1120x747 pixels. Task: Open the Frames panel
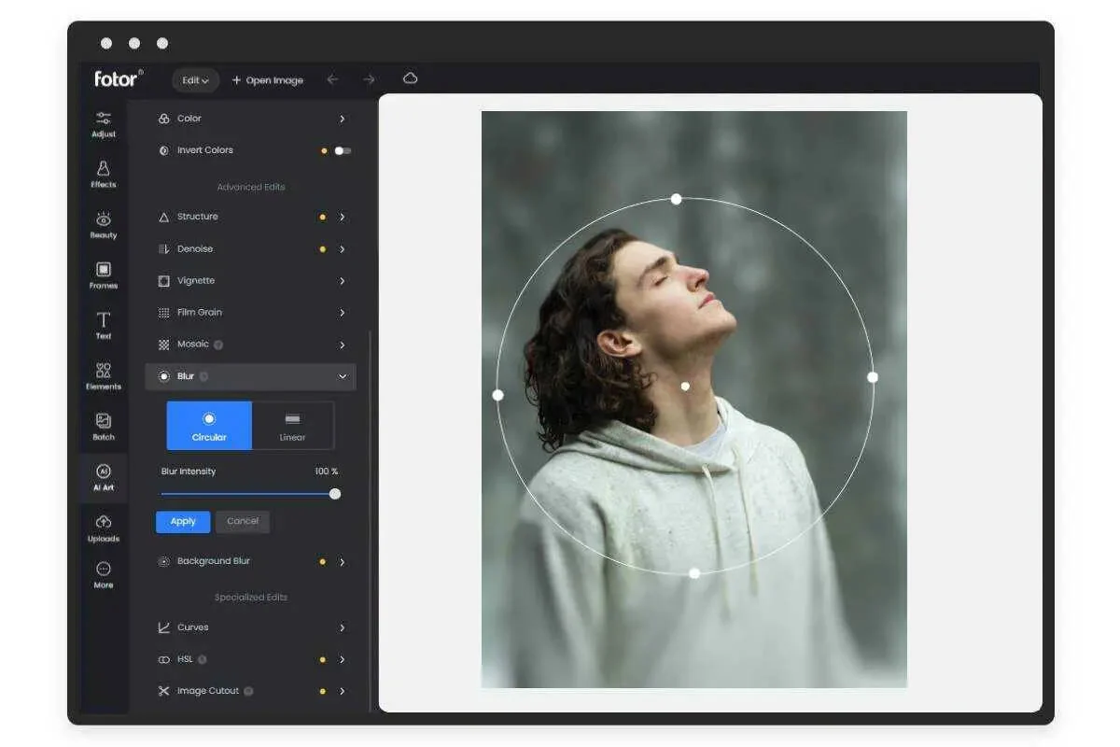pyautogui.click(x=103, y=275)
